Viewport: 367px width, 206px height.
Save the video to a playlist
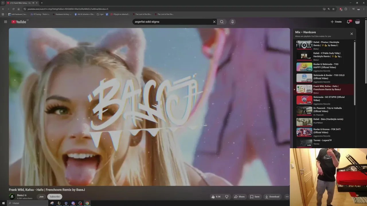click(x=255, y=197)
